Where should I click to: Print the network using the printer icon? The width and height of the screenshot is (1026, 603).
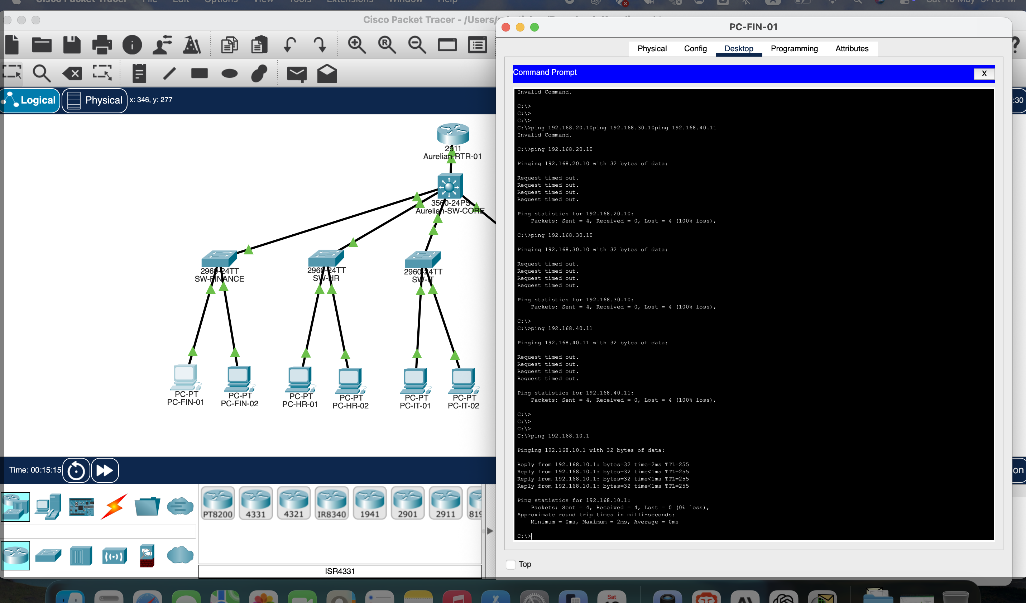point(102,44)
